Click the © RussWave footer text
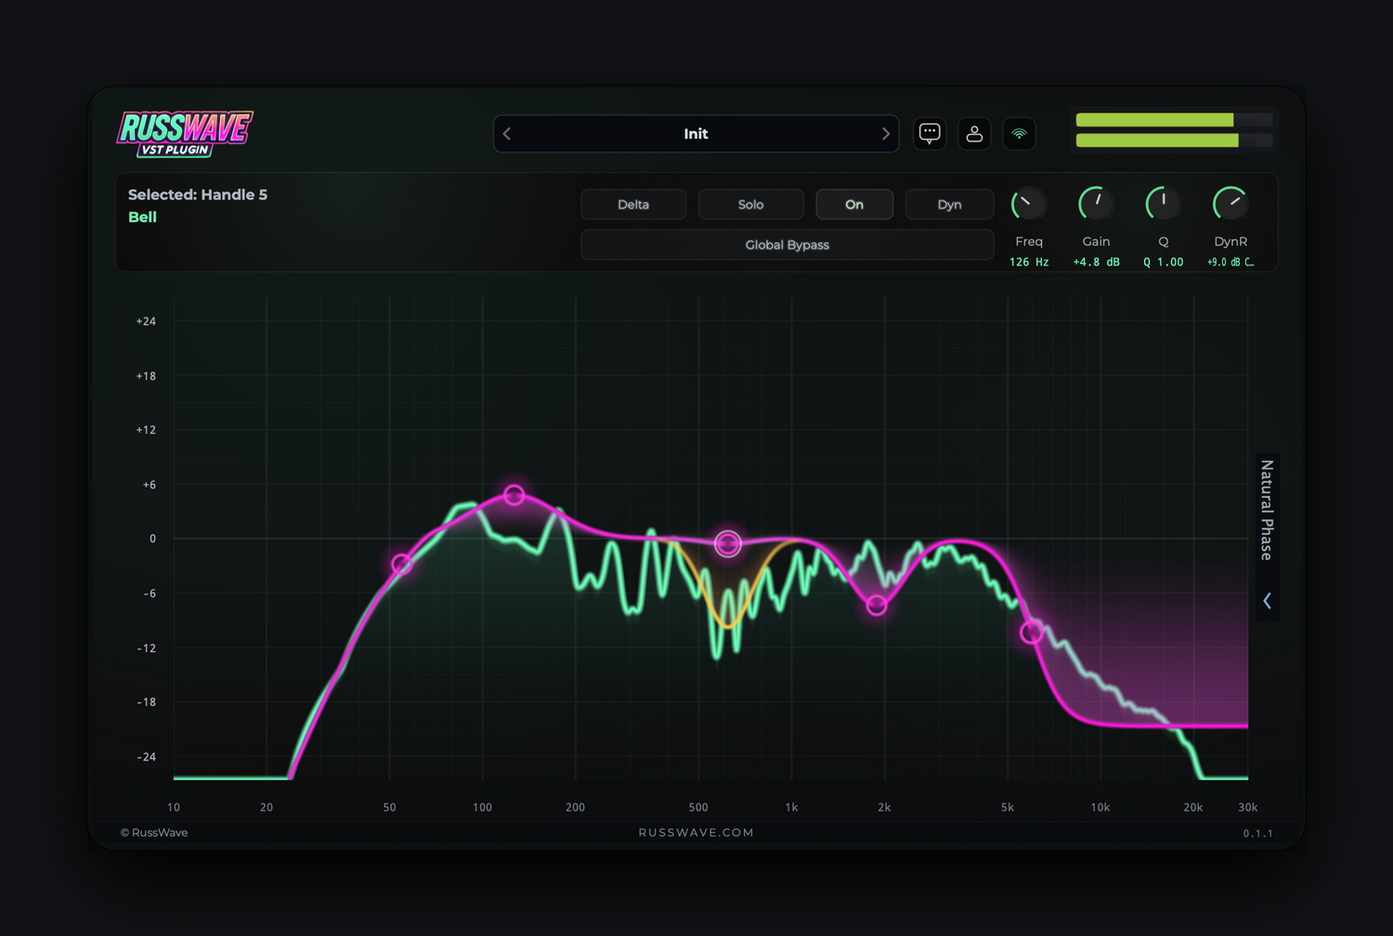Image resolution: width=1393 pixels, height=936 pixels. 154,832
